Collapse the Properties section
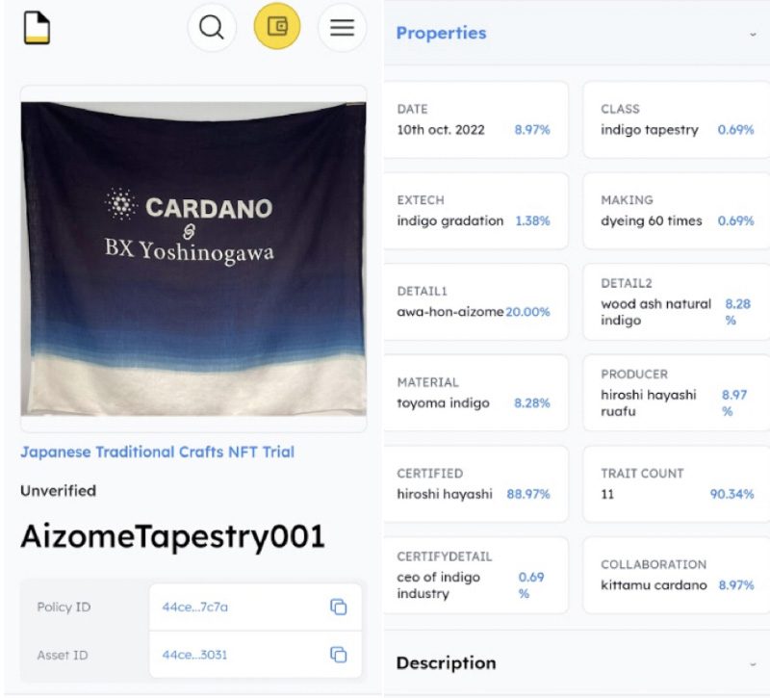The width and height of the screenshot is (770, 698). (x=752, y=34)
